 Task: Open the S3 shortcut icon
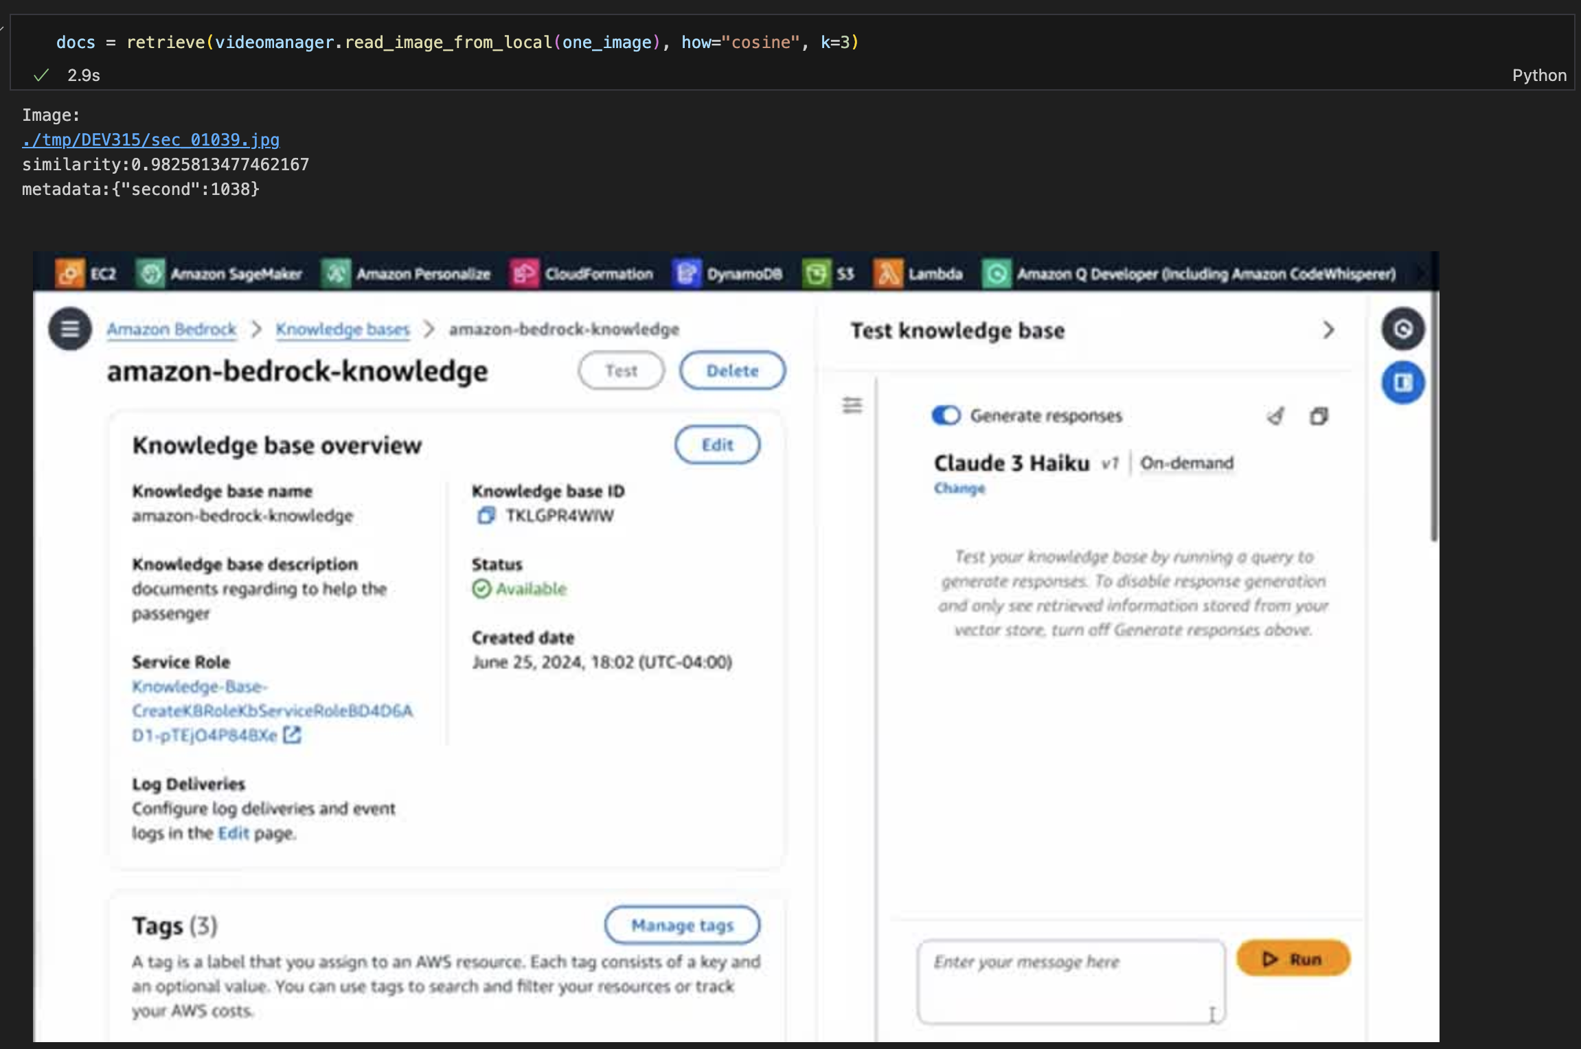point(817,274)
